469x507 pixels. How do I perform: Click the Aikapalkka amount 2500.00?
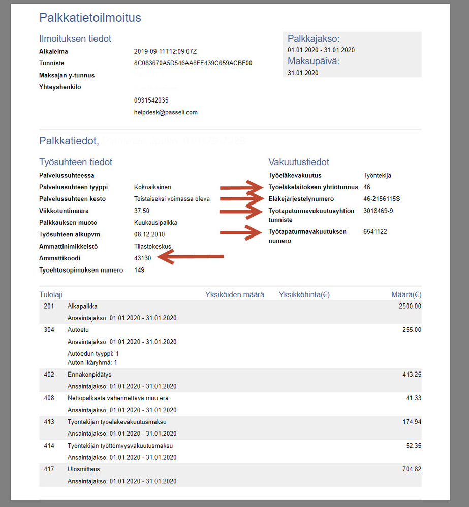(410, 307)
